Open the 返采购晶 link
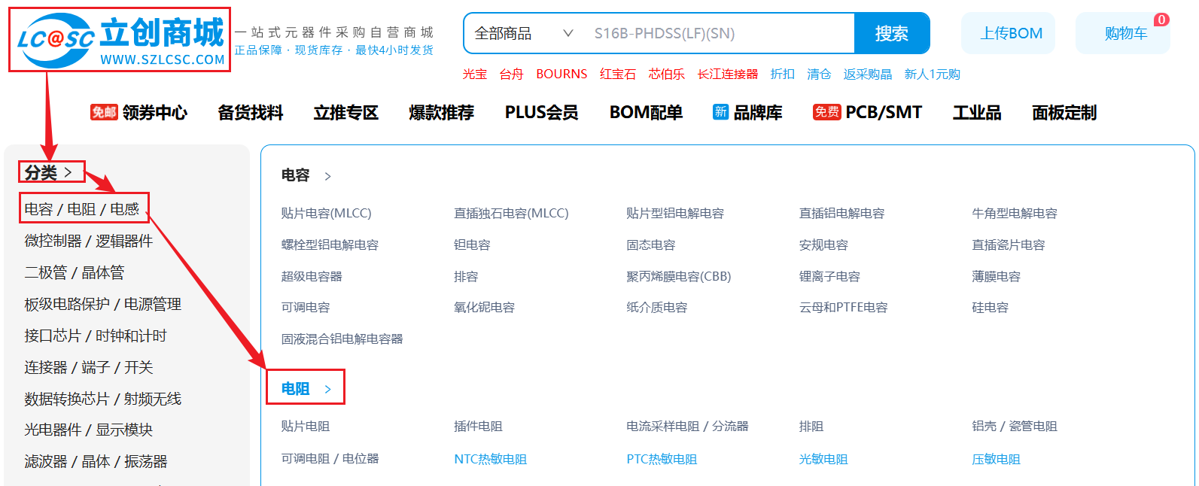This screenshot has width=1199, height=486. (868, 74)
